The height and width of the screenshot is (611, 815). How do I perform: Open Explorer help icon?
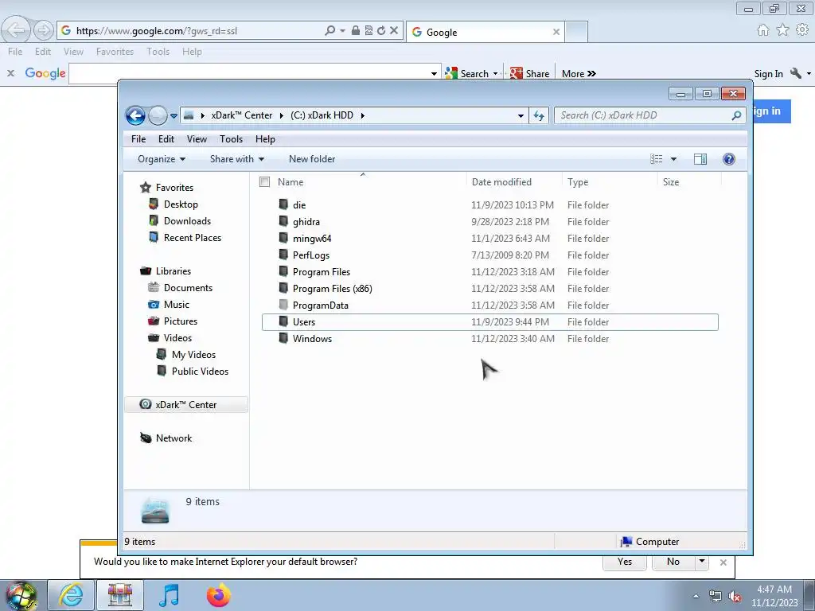coord(729,159)
